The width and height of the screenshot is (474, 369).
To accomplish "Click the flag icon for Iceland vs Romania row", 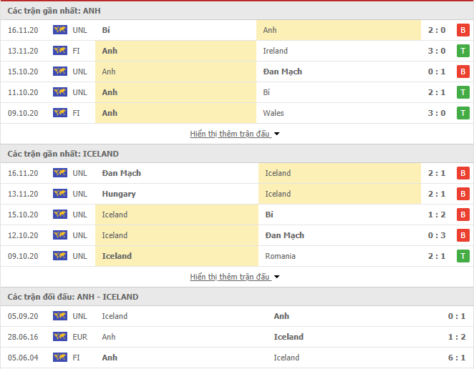I will pos(60,256).
